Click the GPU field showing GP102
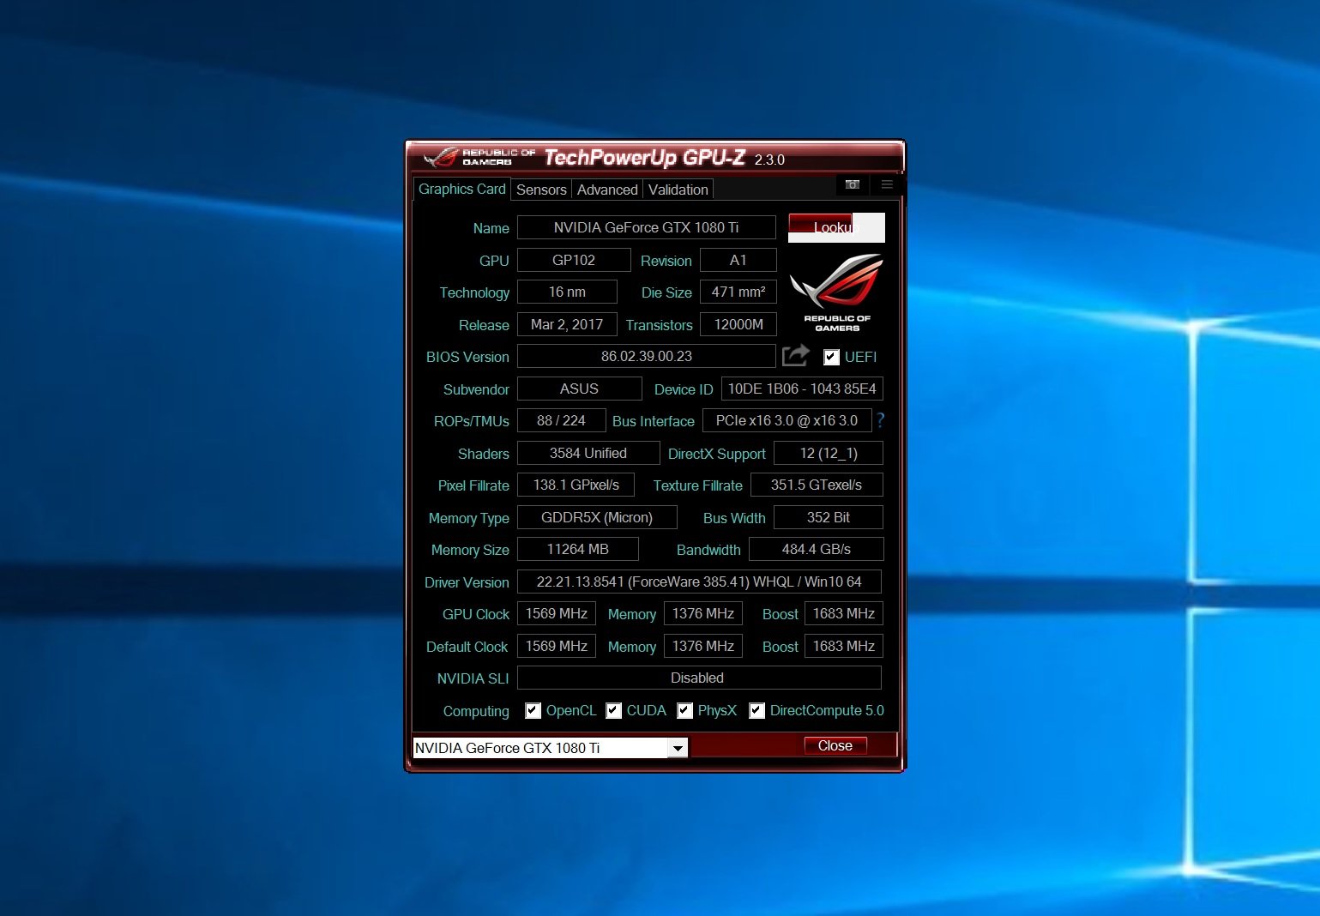Screen dimensions: 1320x916 574,260
